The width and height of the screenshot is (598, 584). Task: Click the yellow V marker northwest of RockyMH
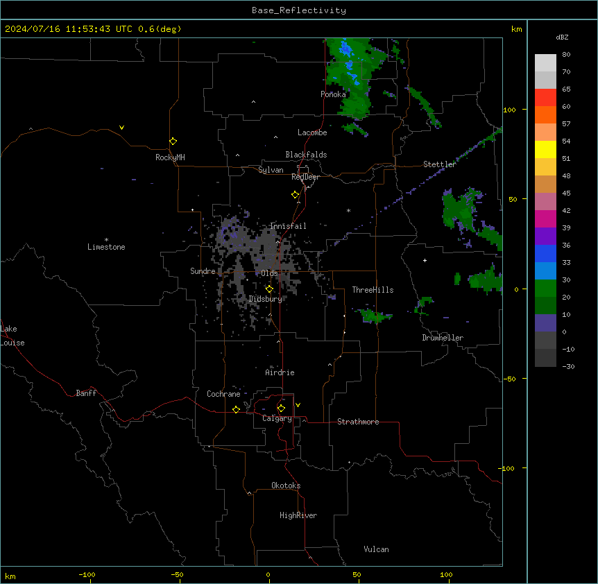121,128
